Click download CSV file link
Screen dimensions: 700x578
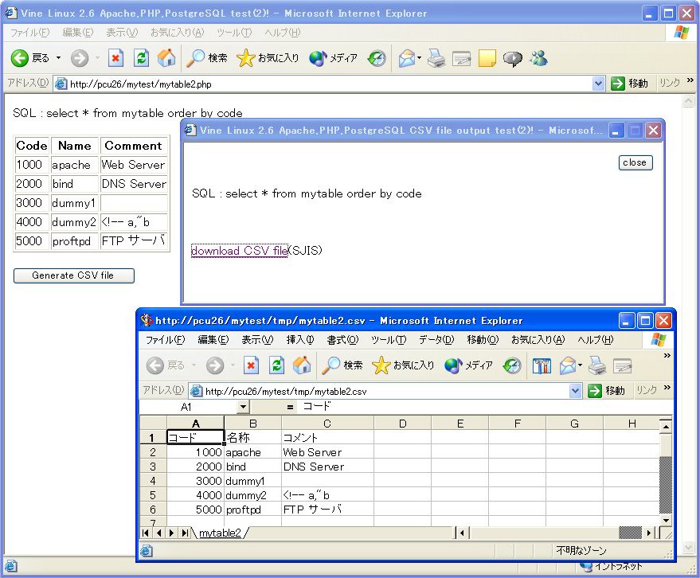click(239, 251)
